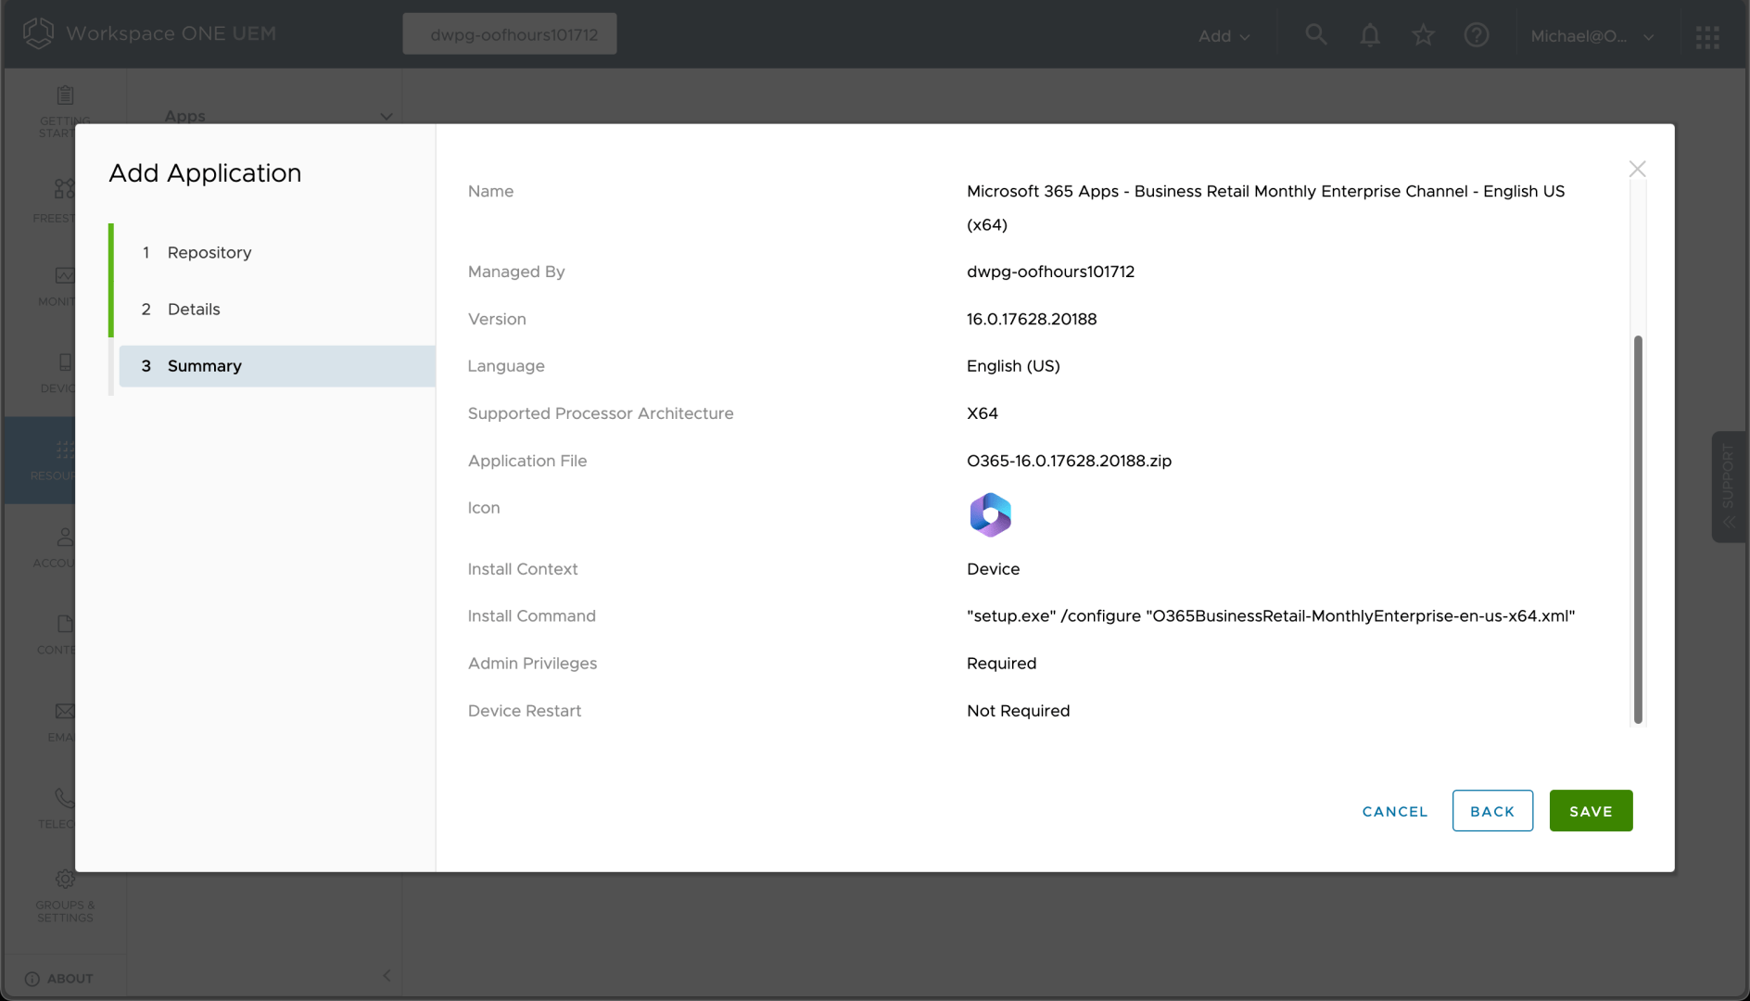Screen dimensions: 1750x1001
Task: Open the help question mark icon
Action: (x=1476, y=35)
